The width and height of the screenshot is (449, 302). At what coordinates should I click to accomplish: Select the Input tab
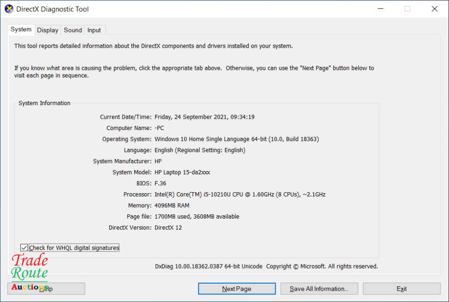coord(94,30)
